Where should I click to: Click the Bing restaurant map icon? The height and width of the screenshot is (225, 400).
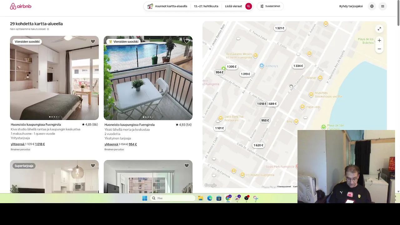[296, 121]
